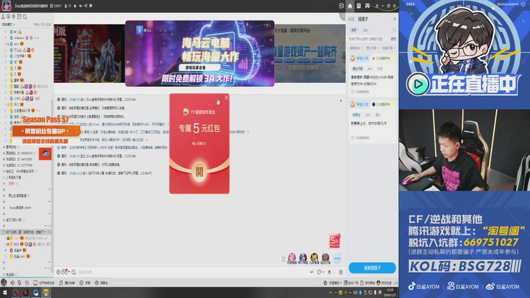
Task: Open the home icon in top bar
Action: (350, 6)
